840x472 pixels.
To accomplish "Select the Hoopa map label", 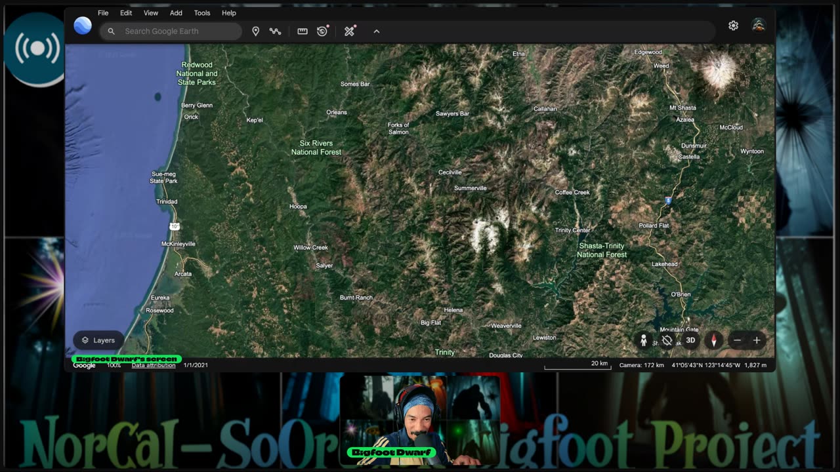I will pos(298,206).
